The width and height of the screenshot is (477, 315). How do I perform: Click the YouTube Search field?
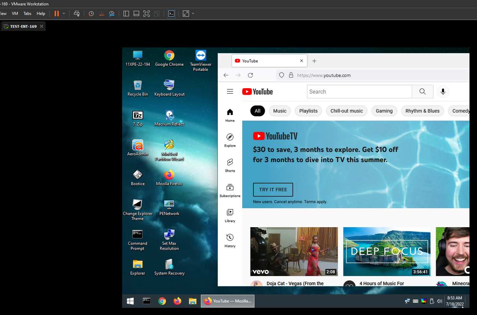pyautogui.click(x=360, y=92)
